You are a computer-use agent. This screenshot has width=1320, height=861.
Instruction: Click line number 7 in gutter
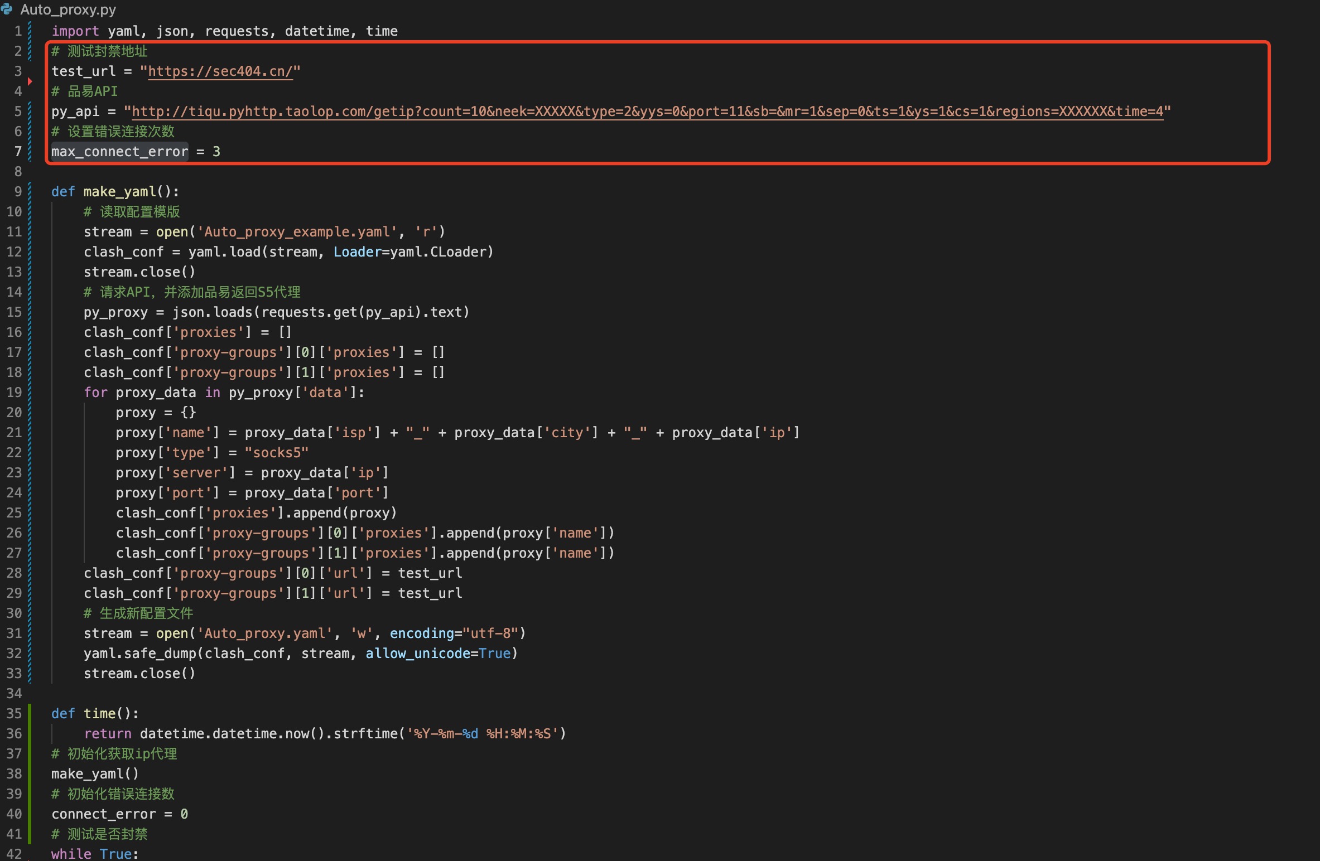pos(18,152)
